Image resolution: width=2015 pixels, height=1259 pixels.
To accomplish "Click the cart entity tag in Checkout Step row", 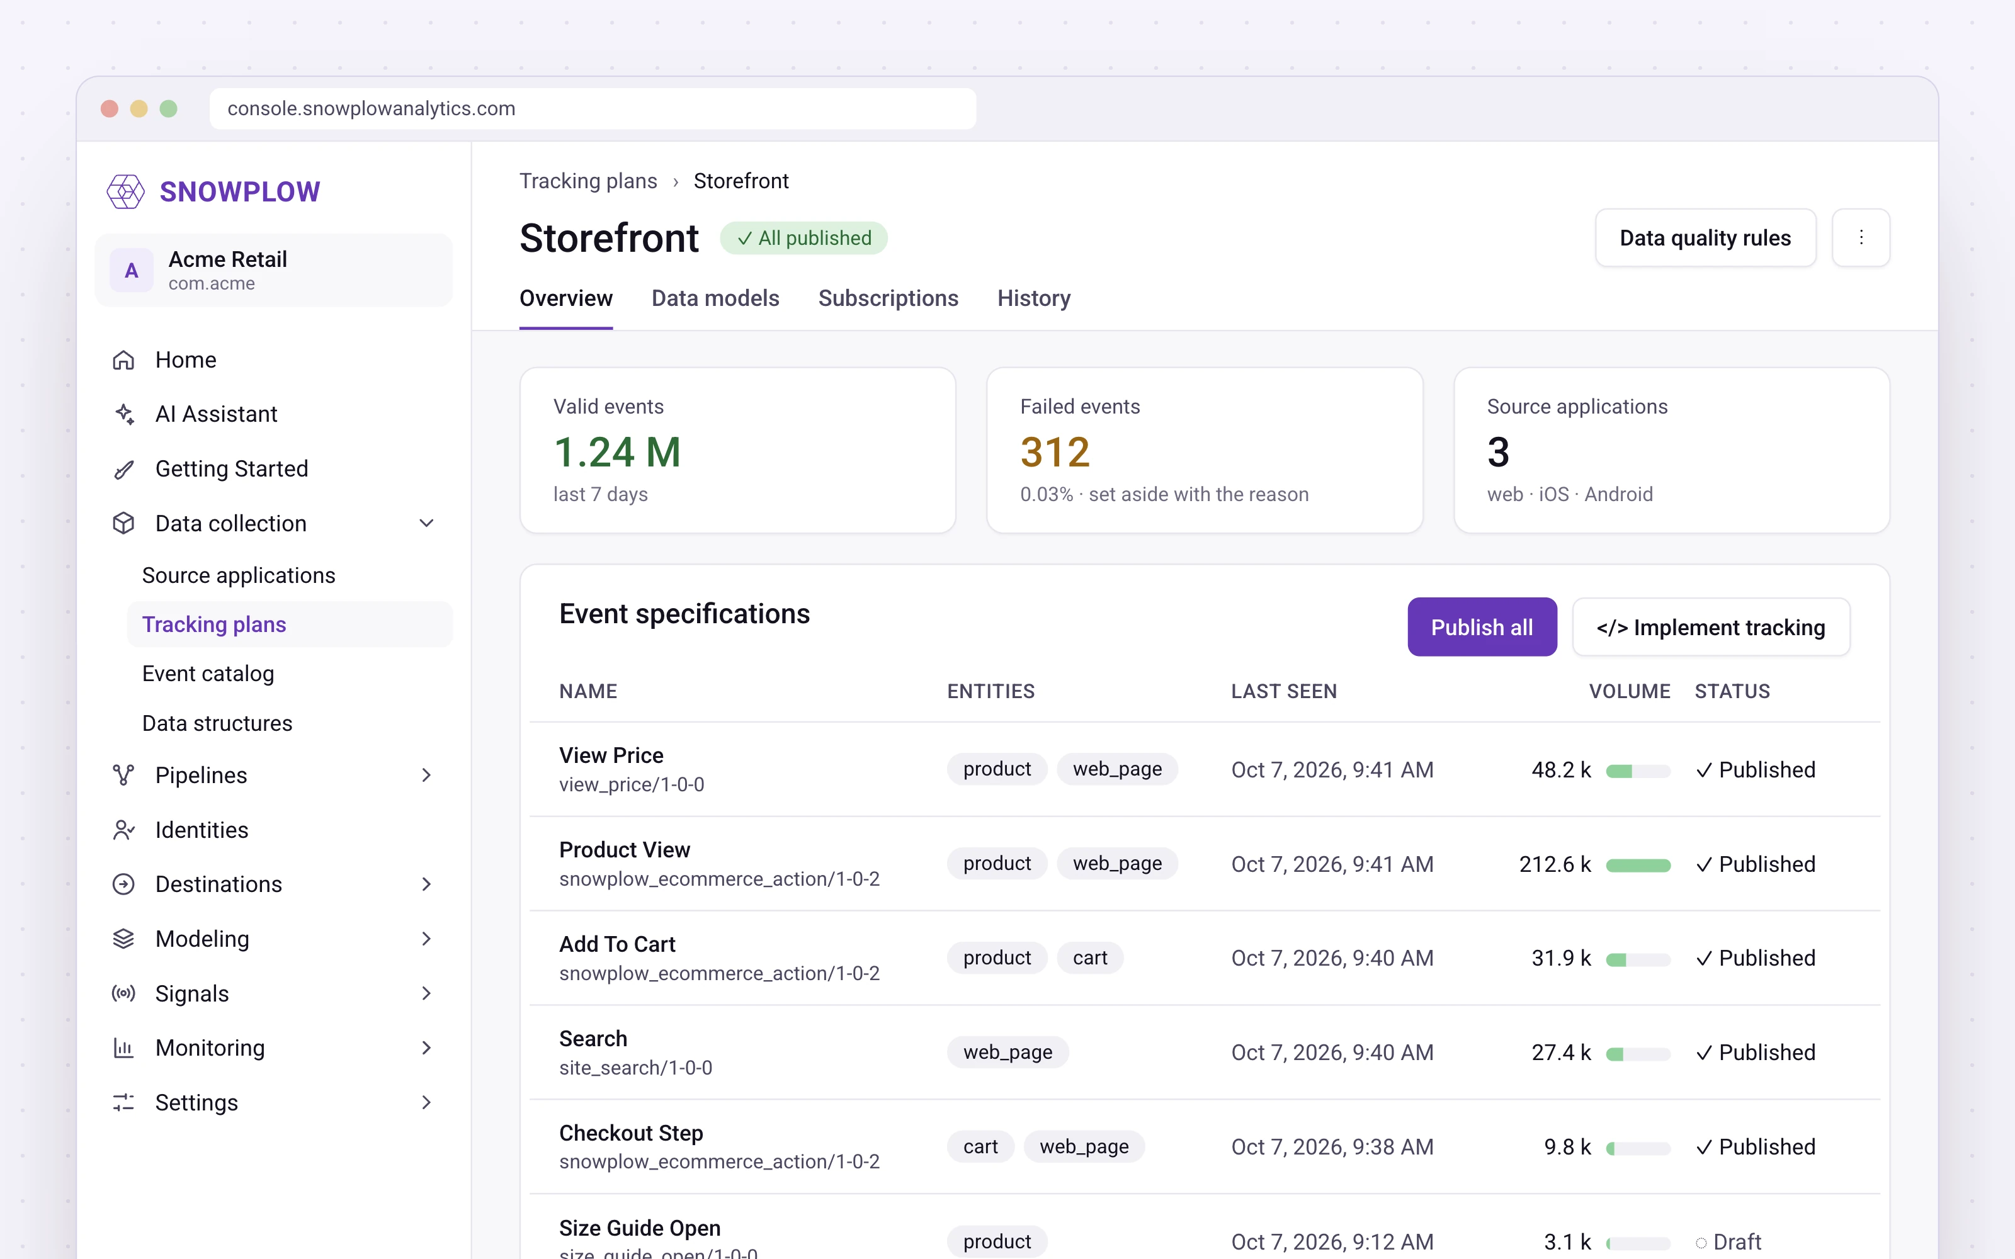I will 980,1146.
